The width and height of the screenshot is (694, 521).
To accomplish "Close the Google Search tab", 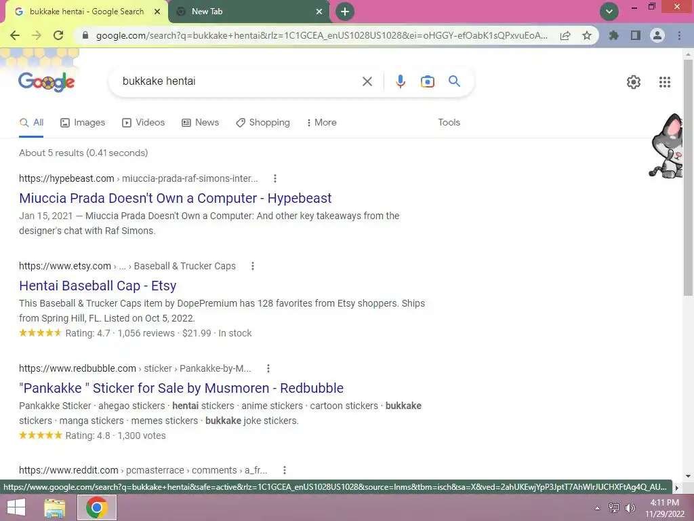I will [x=157, y=12].
